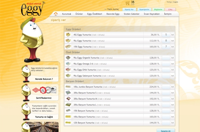The image size is (200, 132).
Task: Open the poultry farm photo thumbnail
Action: coord(43,127)
